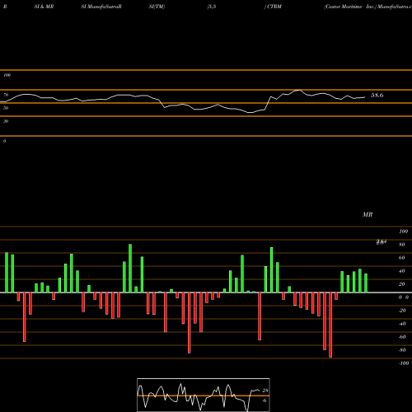Click the MR axis label 60
Image resolution: width=412 pixels, height=412 pixels.
coord(402,258)
